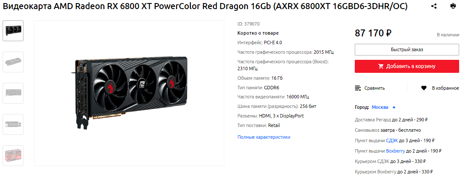This screenshot has height=176, width=470.
Task: Click the share icon near the title
Action: pos(434,6)
